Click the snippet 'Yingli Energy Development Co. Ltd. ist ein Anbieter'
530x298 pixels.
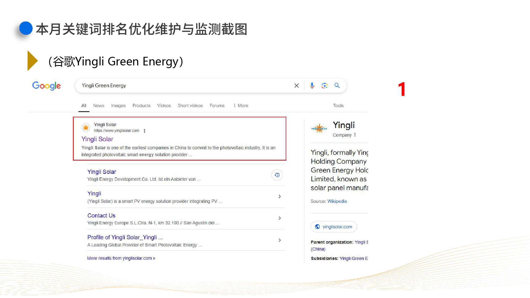pyautogui.click(x=144, y=179)
